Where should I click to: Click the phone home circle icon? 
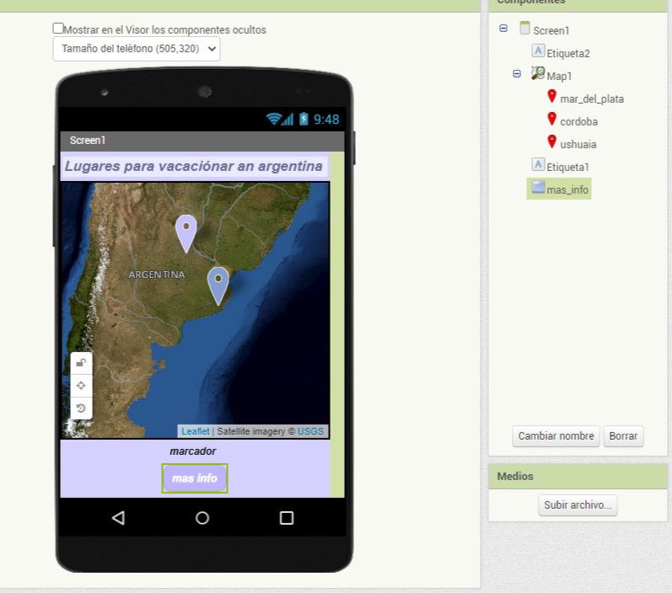(202, 518)
